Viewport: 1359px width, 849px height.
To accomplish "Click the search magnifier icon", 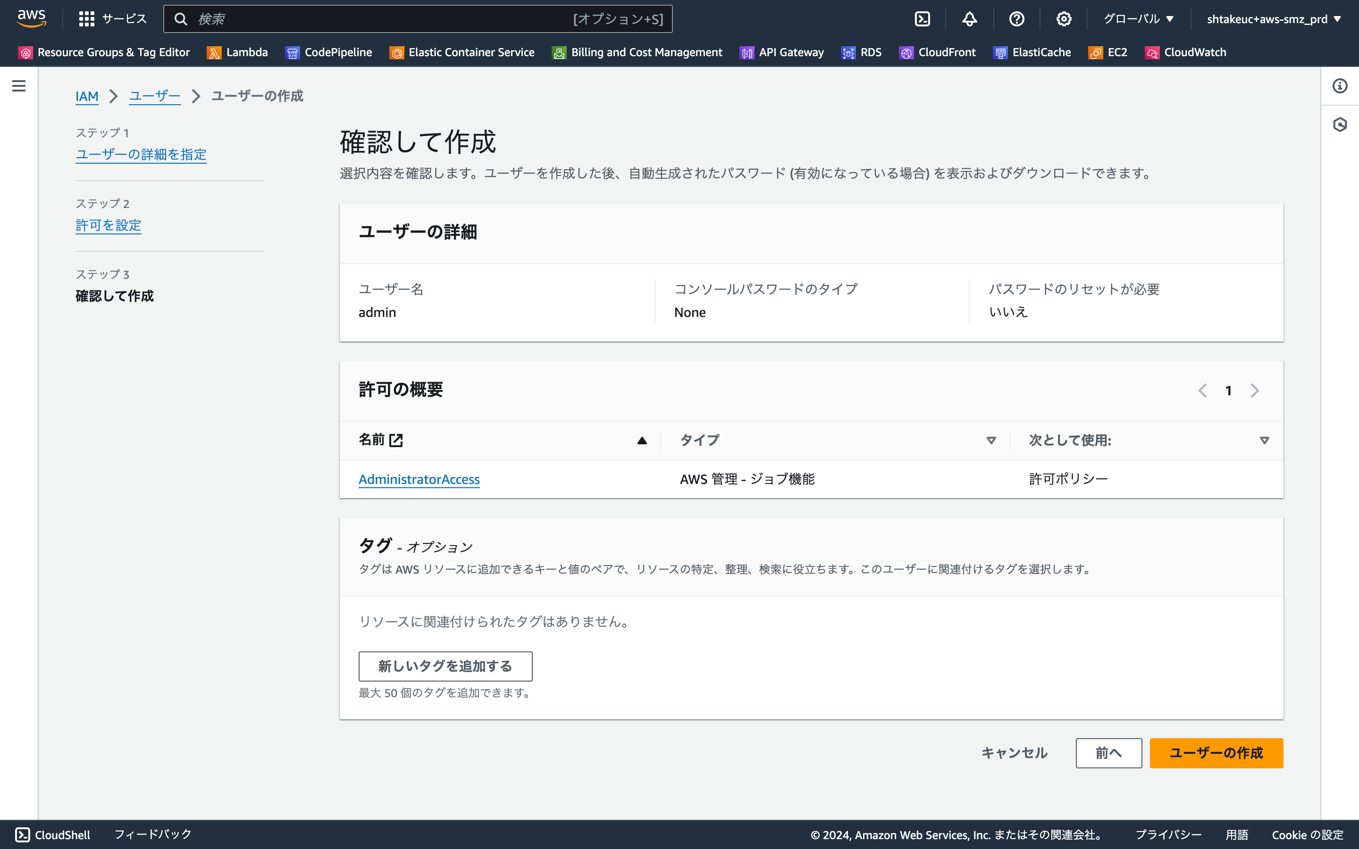I will 181,19.
